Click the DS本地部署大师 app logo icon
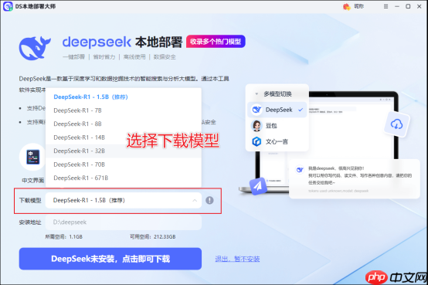The height and width of the screenshot is (285, 428). 8,6
